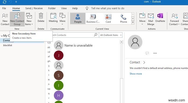Select the Home tab
Image resolution: width=188 pixels, height=103 pixels.
[x=16, y=8]
